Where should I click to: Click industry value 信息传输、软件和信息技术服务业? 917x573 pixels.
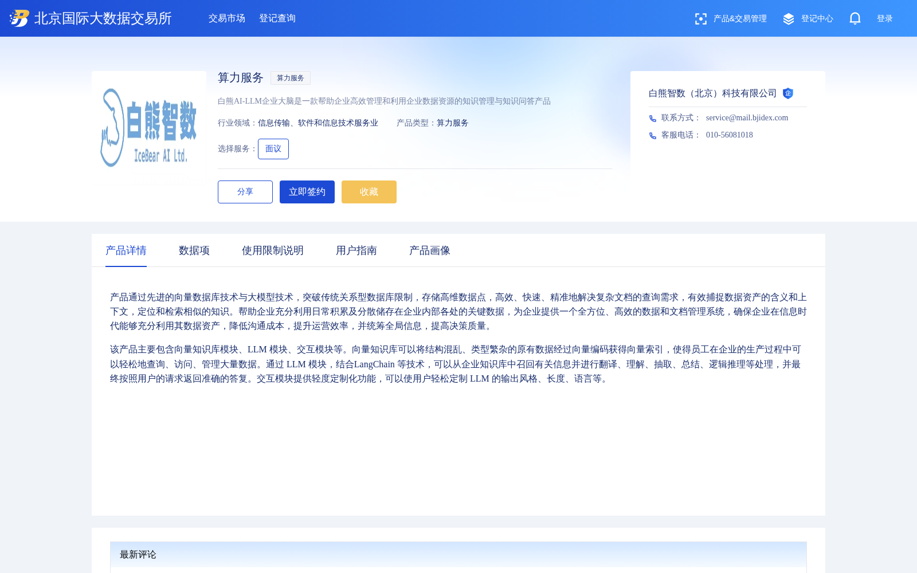point(318,123)
